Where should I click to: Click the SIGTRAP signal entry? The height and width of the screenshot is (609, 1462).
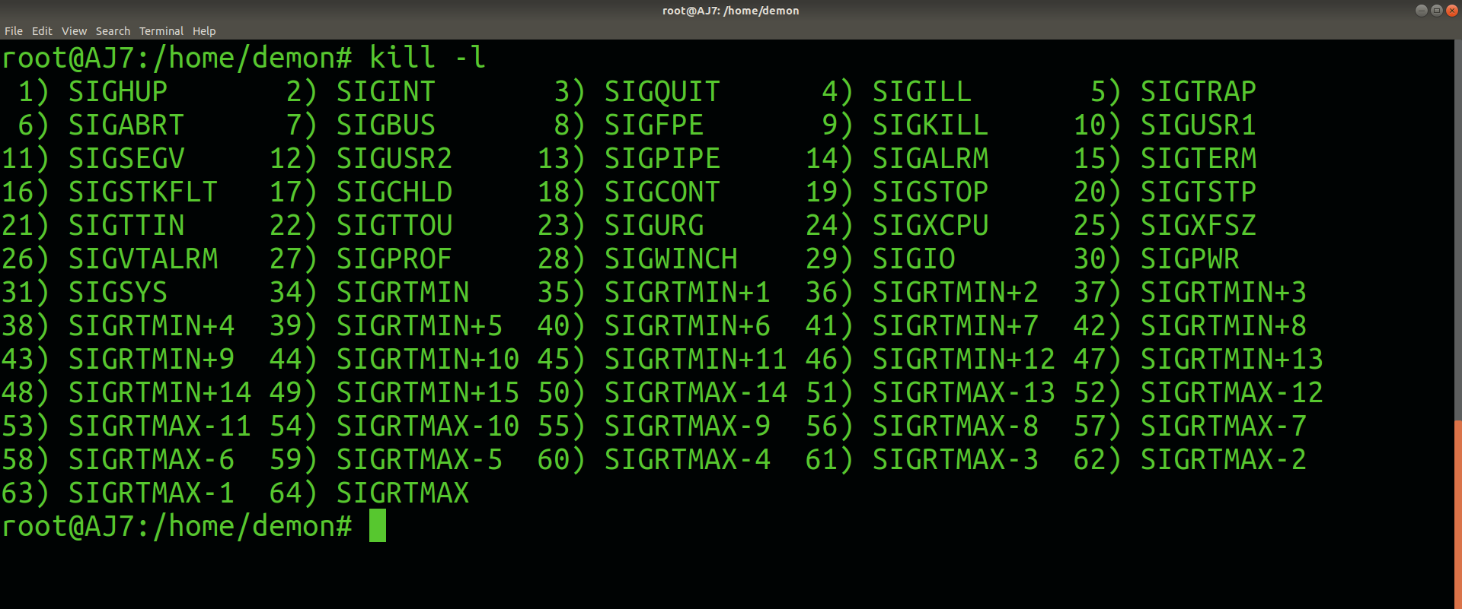pos(1199,91)
